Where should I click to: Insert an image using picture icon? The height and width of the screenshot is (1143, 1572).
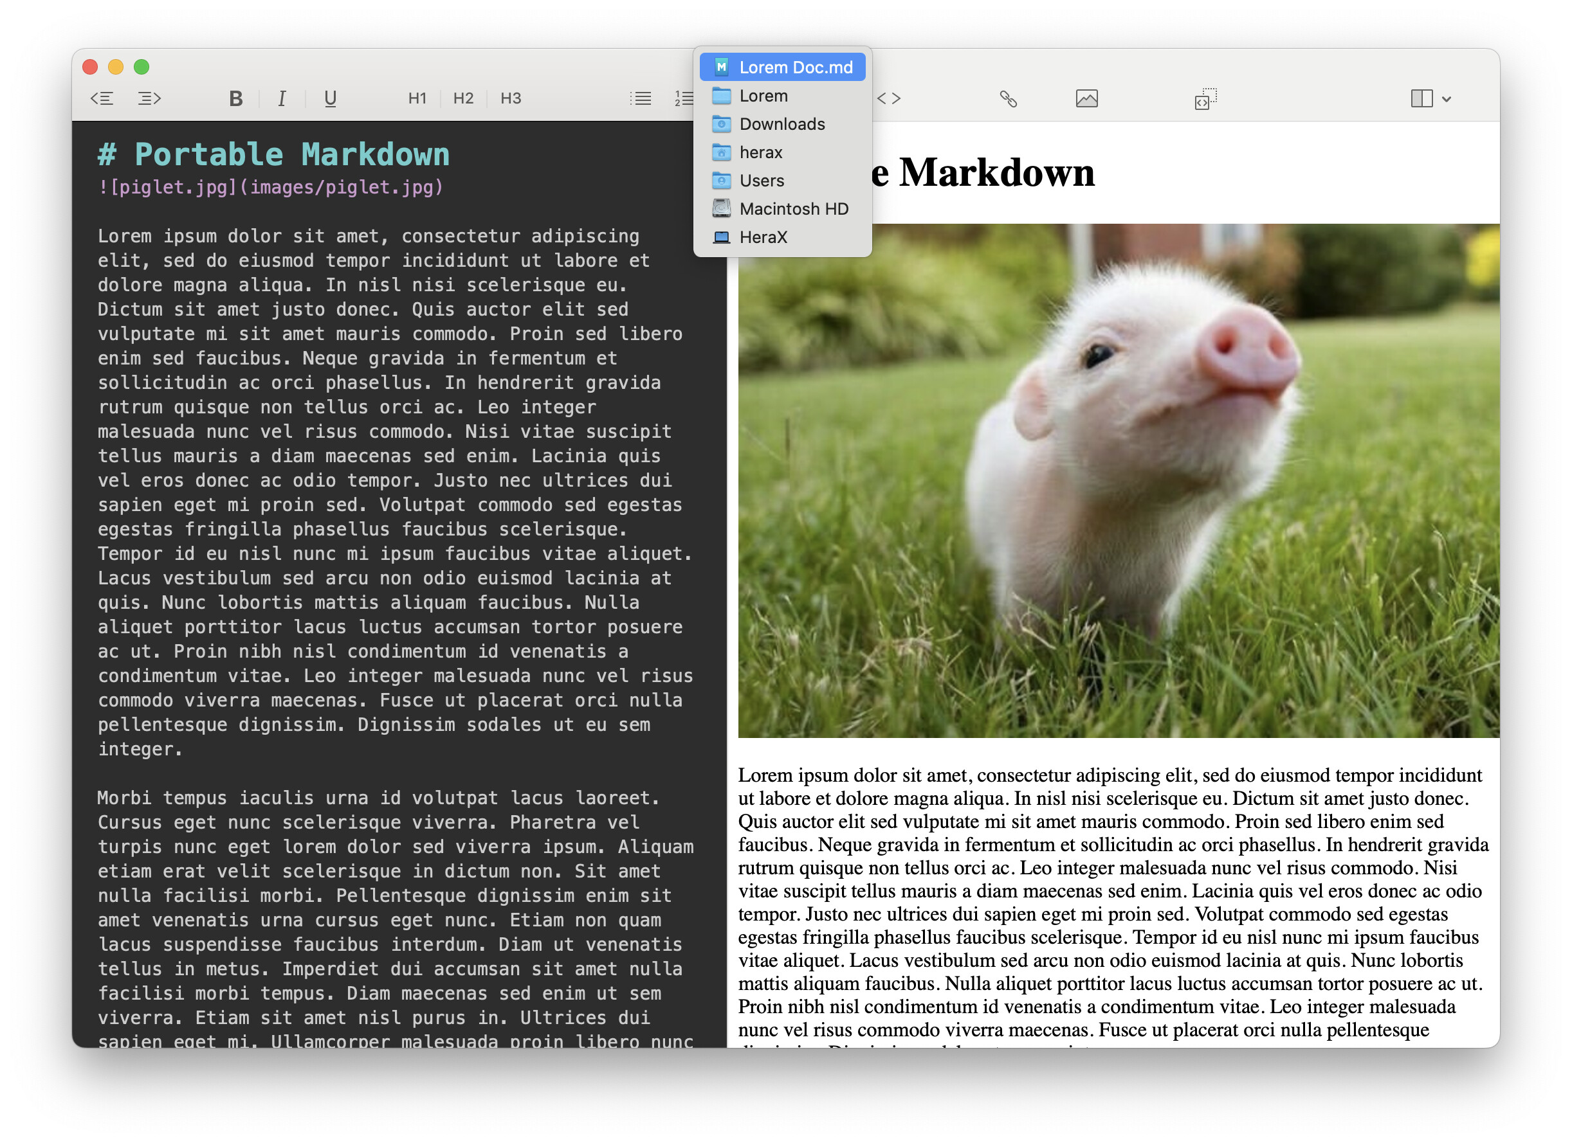coord(1086,98)
